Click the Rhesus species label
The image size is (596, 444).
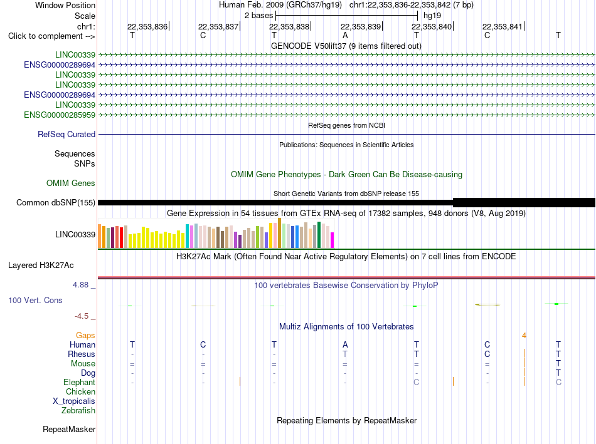(x=82, y=354)
